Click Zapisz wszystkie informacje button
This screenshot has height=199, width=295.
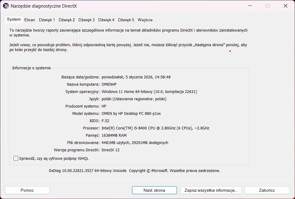(211, 190)
